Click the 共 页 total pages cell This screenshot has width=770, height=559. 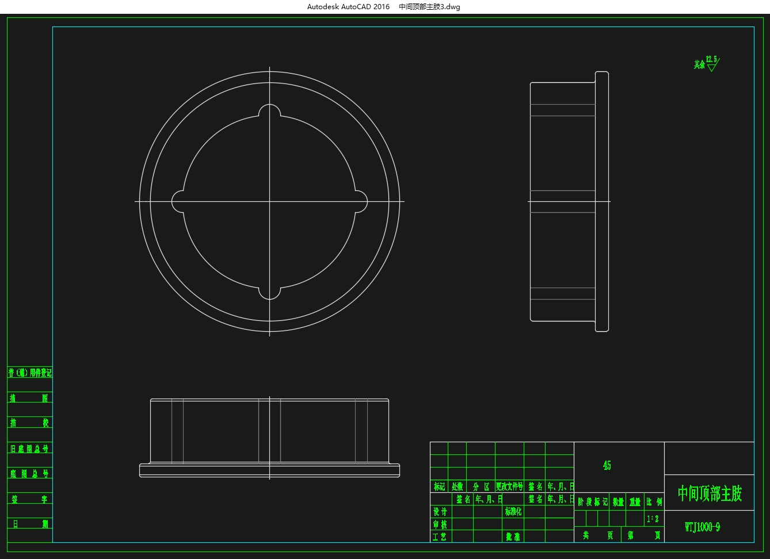(597, 535)
